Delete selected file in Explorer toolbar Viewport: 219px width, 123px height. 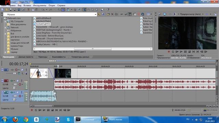[112, 14]
